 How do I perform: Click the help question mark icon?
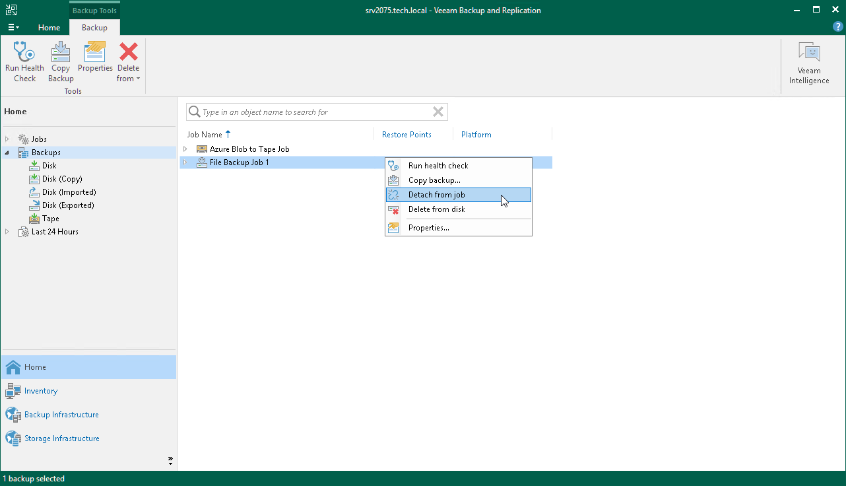coord(837,27)
